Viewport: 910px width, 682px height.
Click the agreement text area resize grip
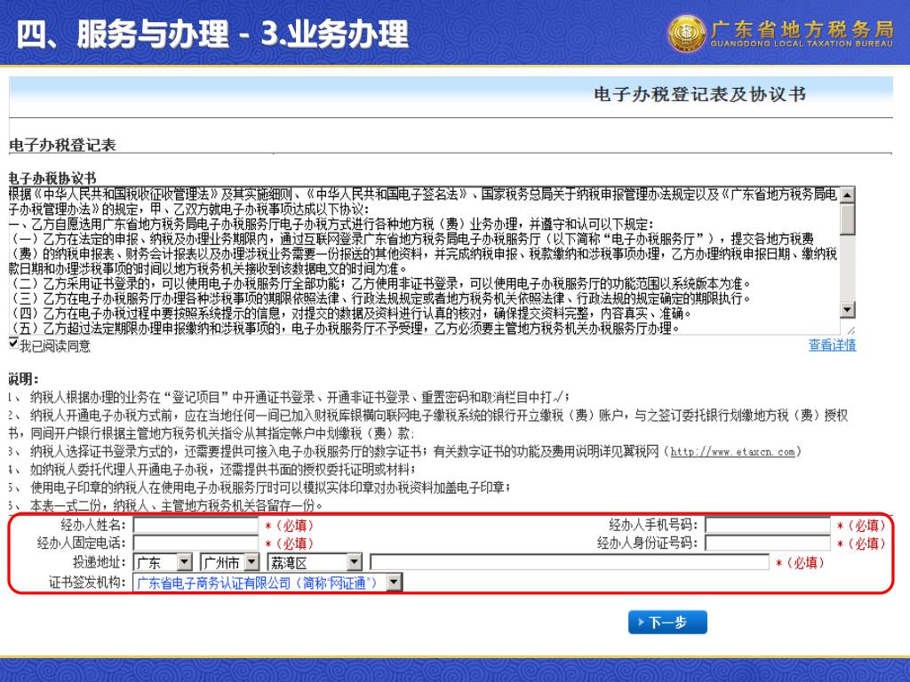coord(850,330)
